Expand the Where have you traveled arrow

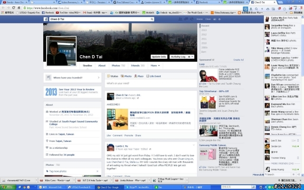99,77
